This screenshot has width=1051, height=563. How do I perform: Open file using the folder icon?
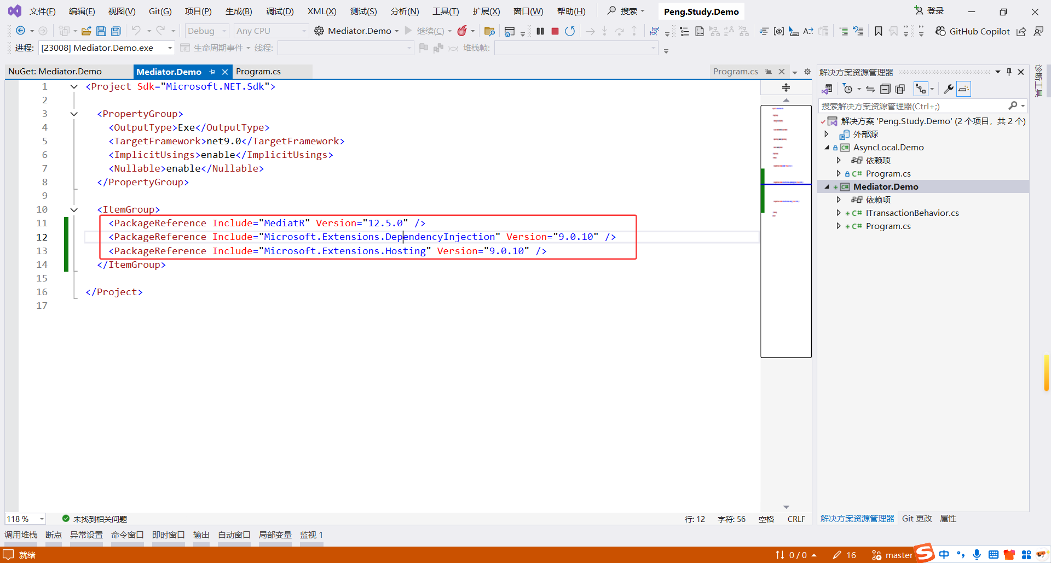[86, 31]
